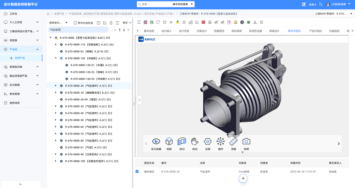Viewport: 355px width, 188px height.
Task: Activate the 剖切 section tool
Action: click(x=182, y=144)
